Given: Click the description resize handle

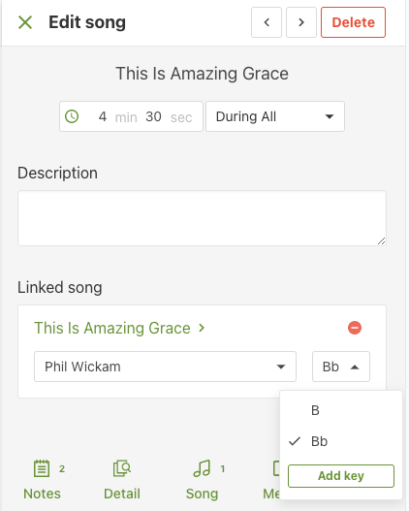Looking at the screenshot, I should pos(381,240).
